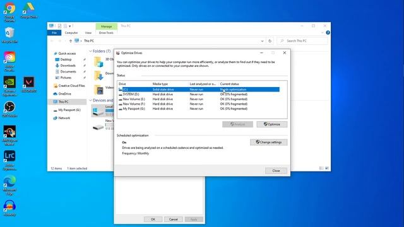
Task: Switch to large icons view in status bar
Action: (x=327, y=168)
